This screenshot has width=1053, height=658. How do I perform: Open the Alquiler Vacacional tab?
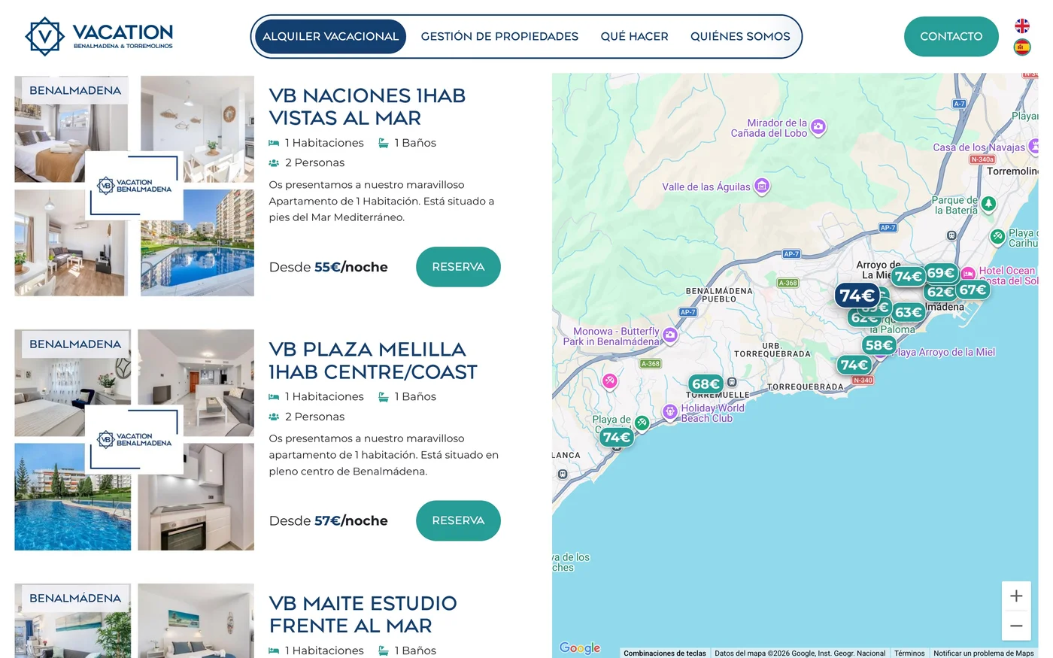[330, 36]
